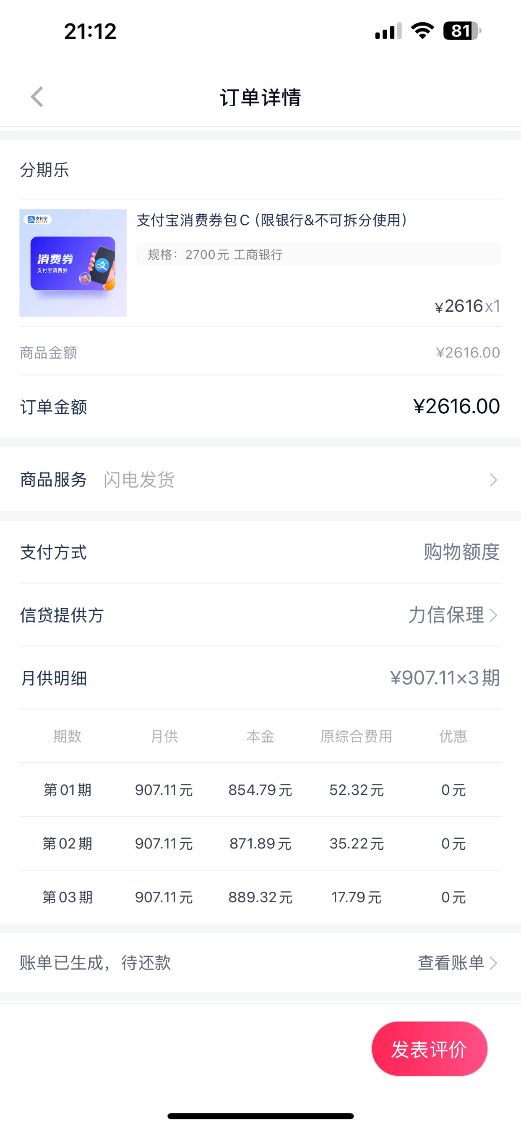
Task: Tap the 订单金额 ¥2616.00 value
Action: click(x=456, y=406)
